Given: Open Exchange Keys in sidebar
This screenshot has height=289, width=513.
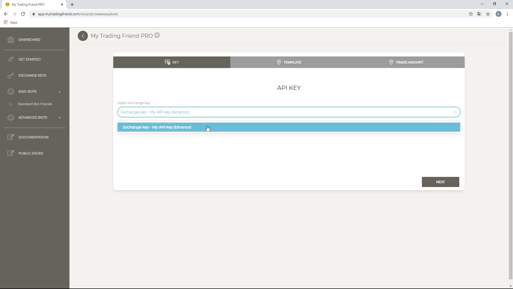Looking at the screenshot, I should [32, 75].
